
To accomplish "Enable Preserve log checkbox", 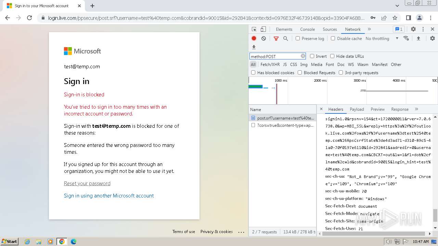I will point(298,38).
